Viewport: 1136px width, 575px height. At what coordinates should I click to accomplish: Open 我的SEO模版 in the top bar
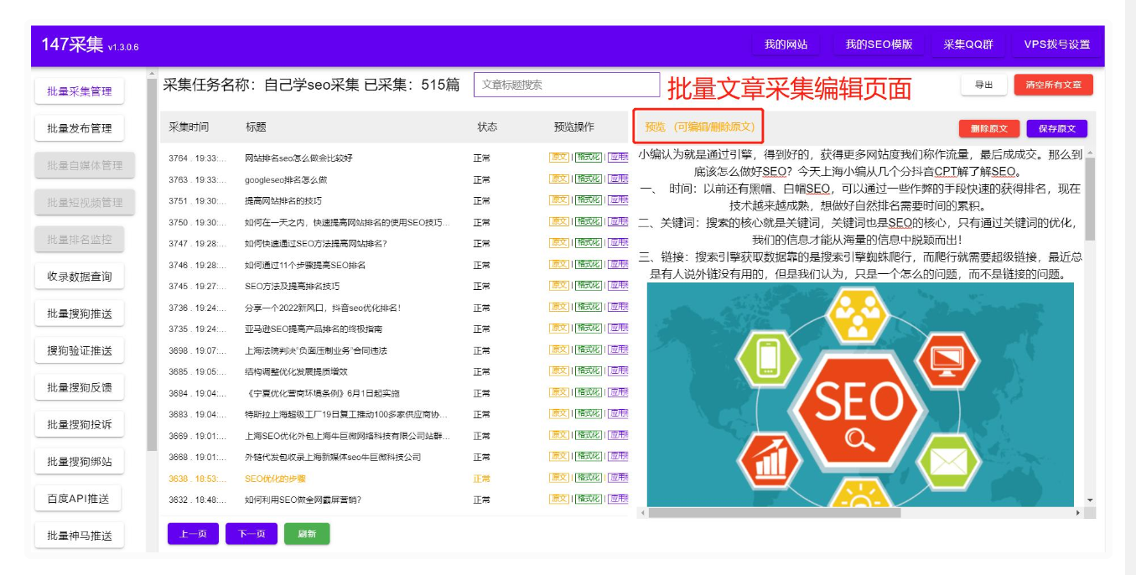(878, 44)
